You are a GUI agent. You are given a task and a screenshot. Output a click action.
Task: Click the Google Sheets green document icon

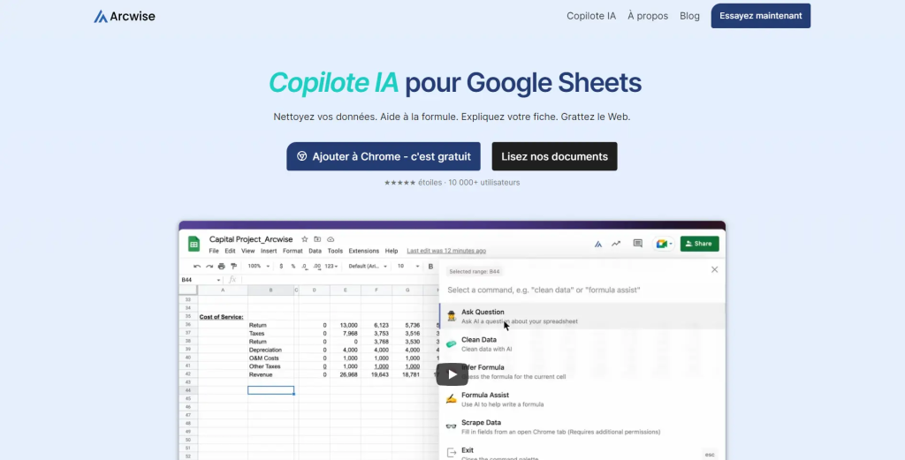(194, 244)
